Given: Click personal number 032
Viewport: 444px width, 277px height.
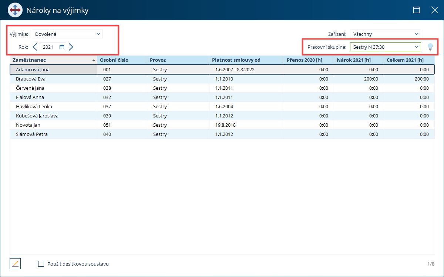Looking at the screenshot, I should coord(107,97).
